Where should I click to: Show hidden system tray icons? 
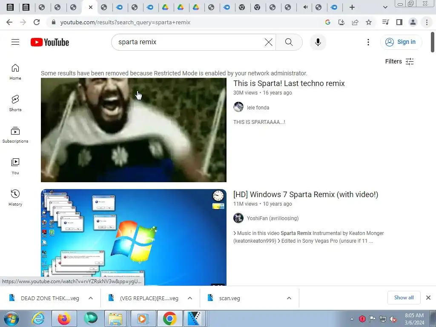tap(352, 319)
